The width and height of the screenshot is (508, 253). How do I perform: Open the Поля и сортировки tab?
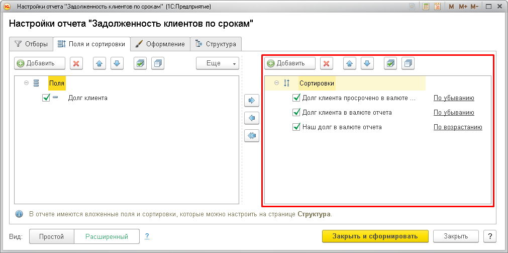coord(91,44)
